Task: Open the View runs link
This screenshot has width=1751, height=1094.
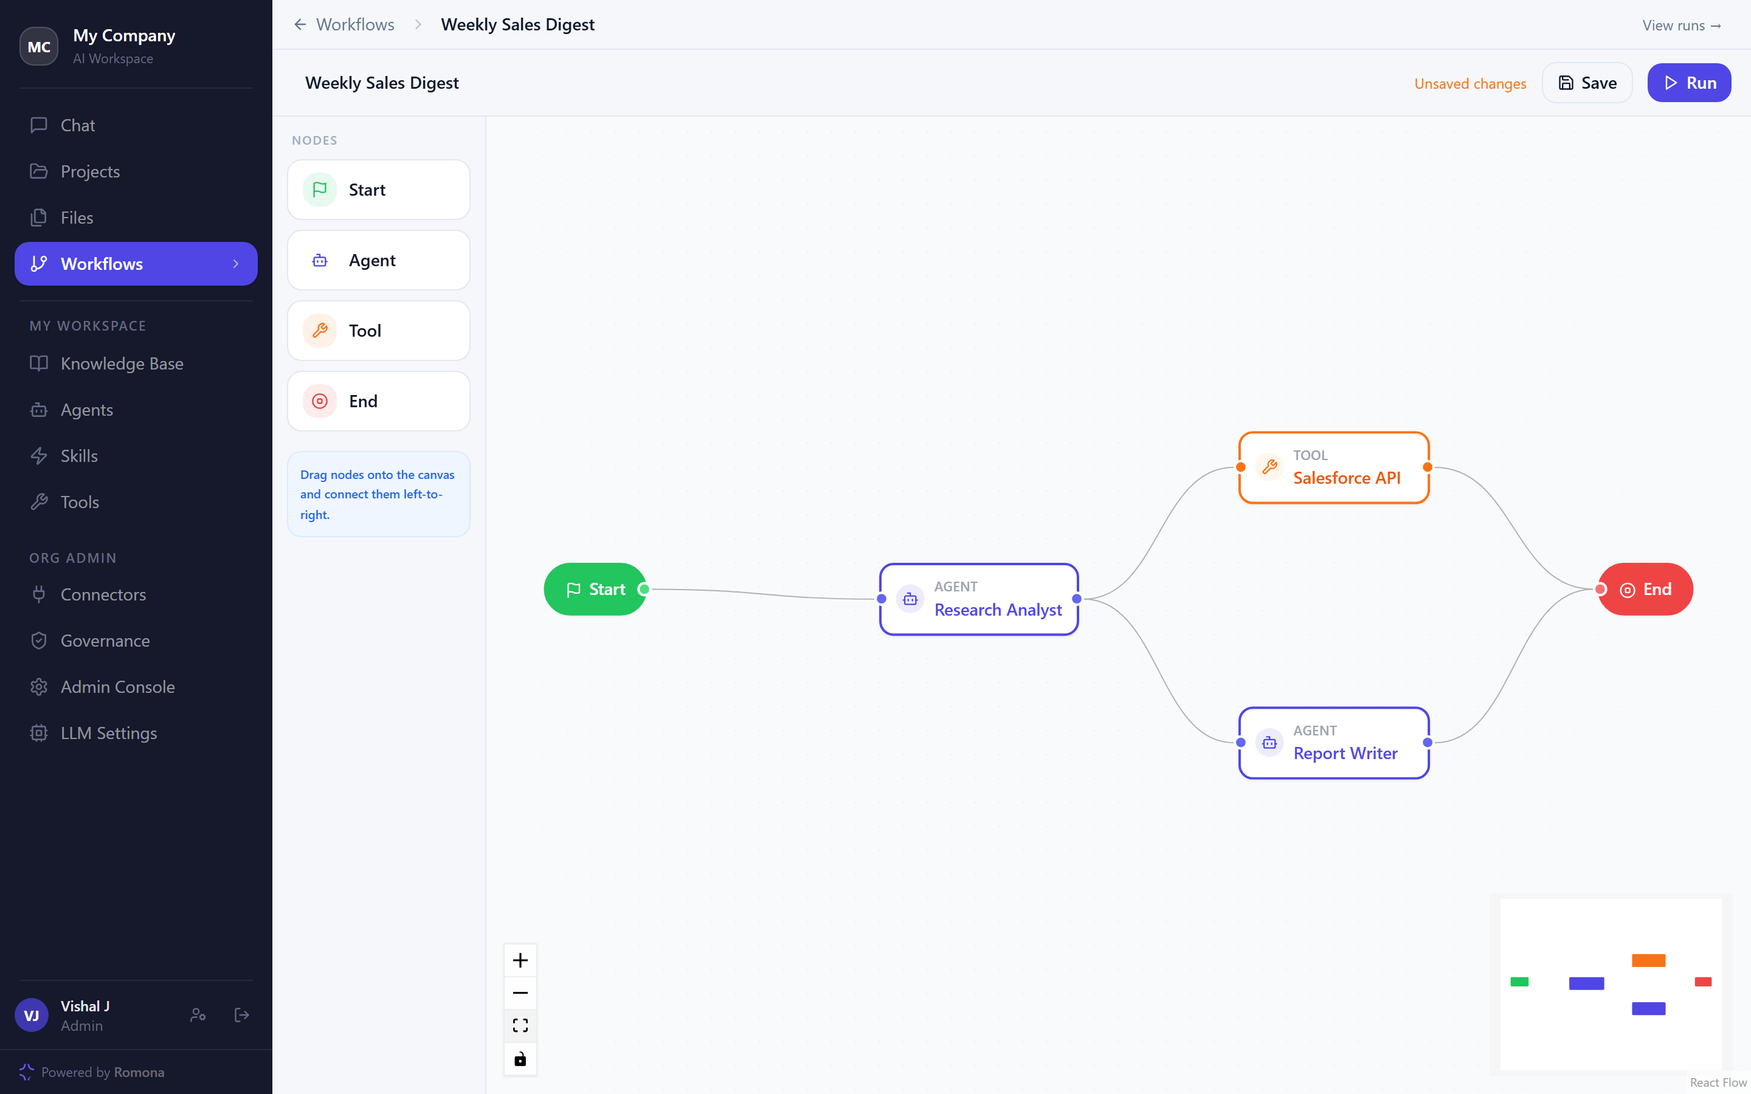Action: coord(1682,26)
